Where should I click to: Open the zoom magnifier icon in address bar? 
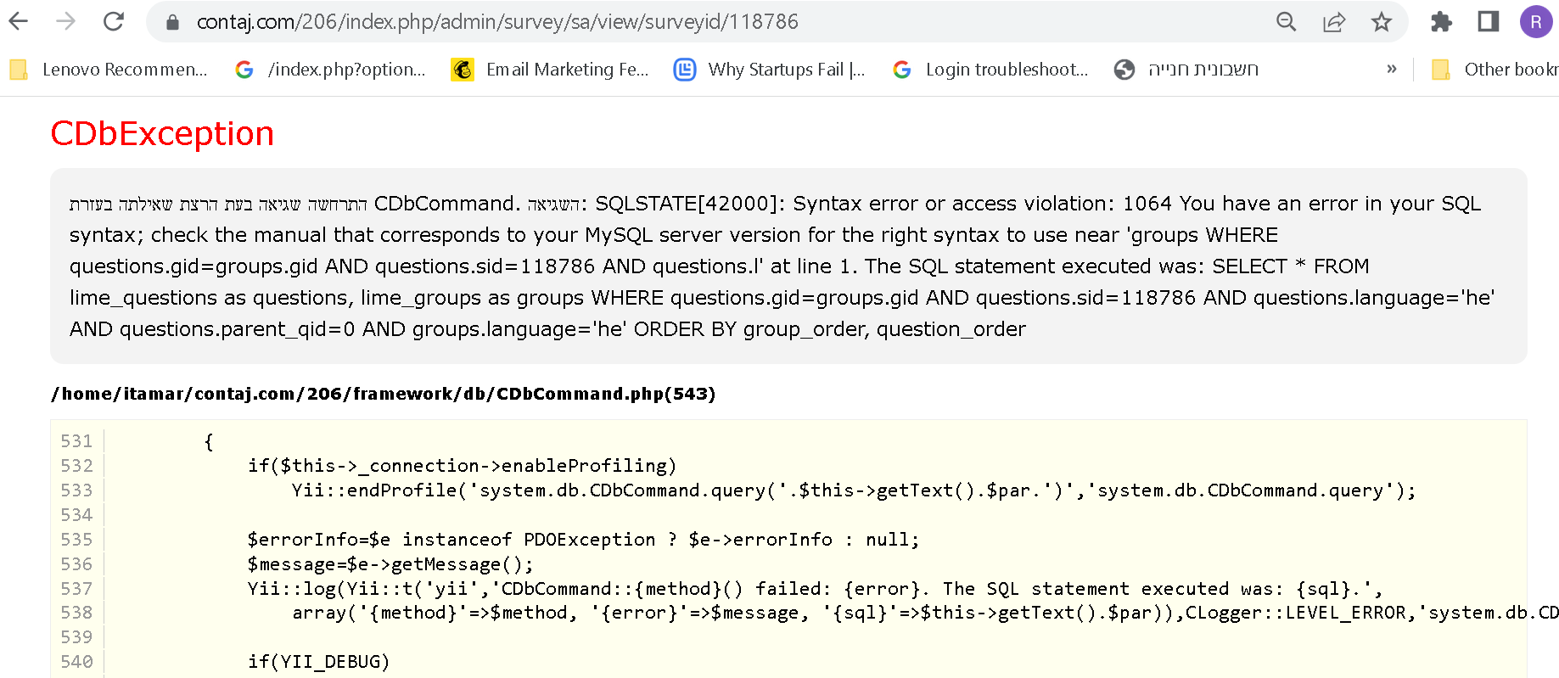tap(1286, 22)
